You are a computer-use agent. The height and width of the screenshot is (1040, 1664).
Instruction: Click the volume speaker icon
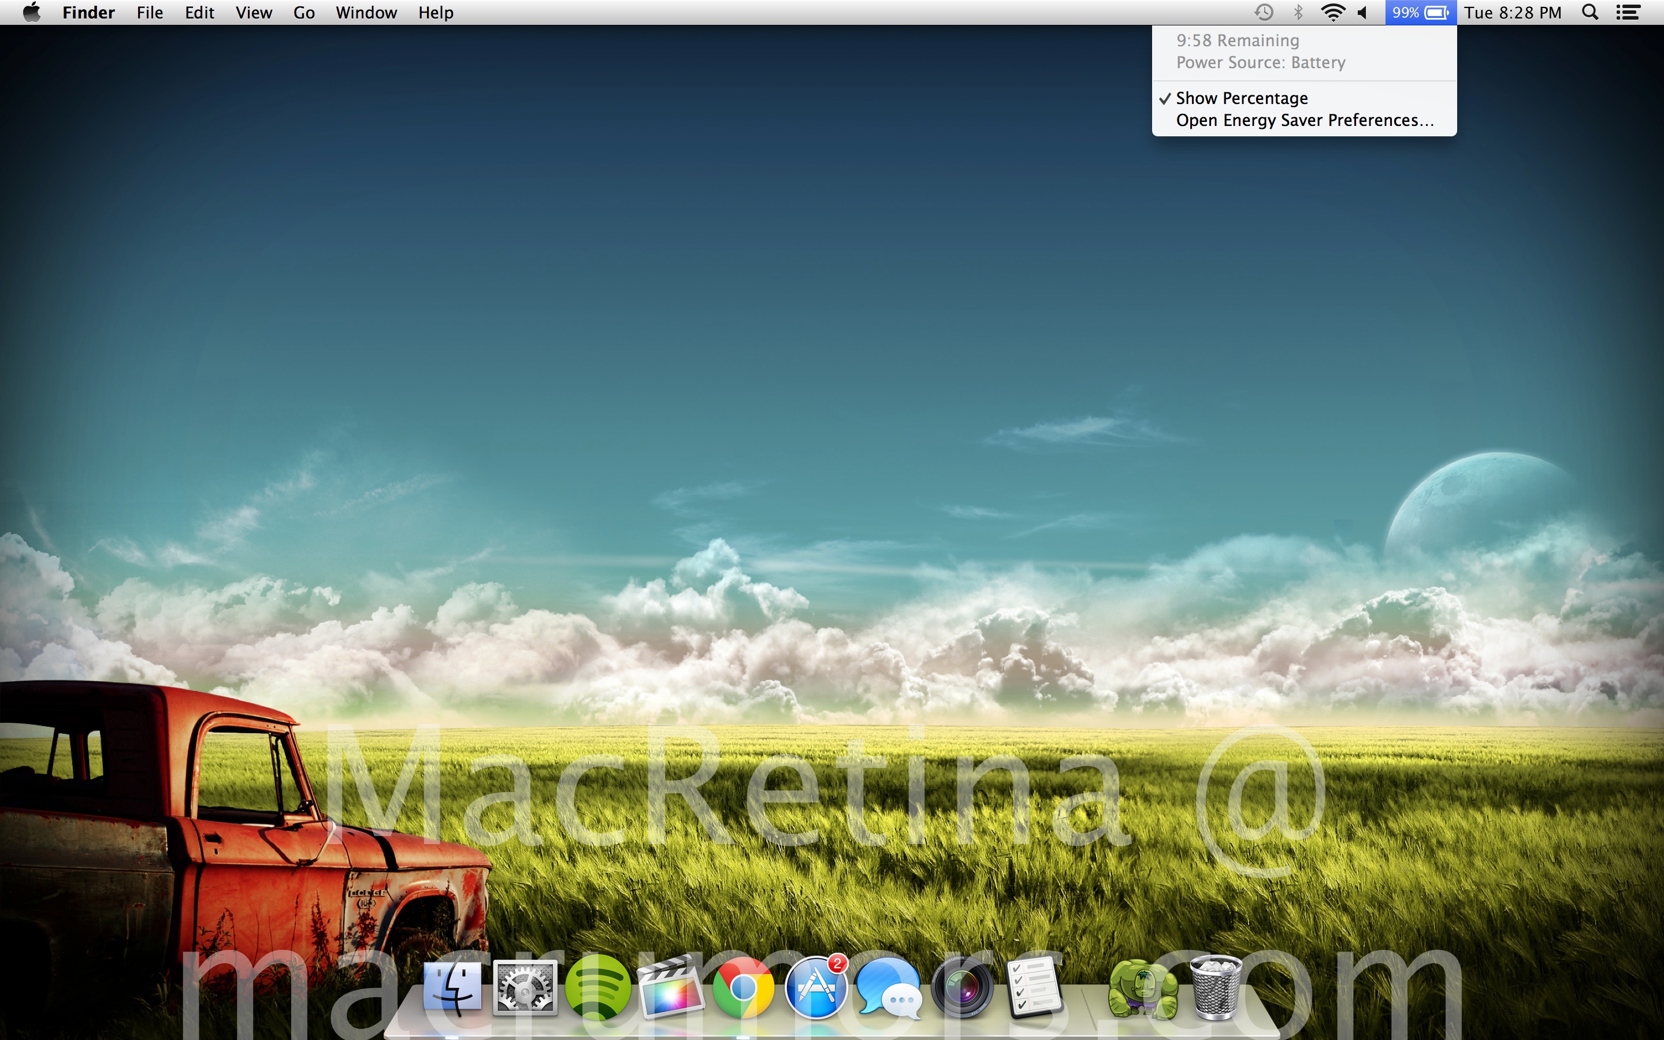tap(1363, 12)
